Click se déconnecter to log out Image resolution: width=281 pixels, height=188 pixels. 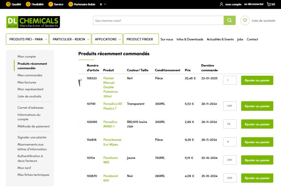pyautogui.click(x=254, y=4)
